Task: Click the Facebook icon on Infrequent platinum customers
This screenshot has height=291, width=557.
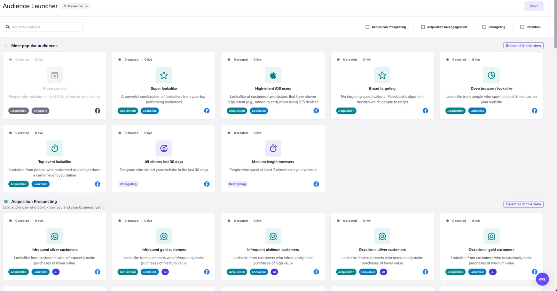Action: [316, 272]
